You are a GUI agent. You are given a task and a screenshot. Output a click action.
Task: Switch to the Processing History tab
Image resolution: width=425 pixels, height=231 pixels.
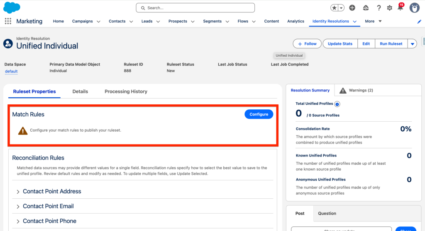pyautogui.click(x=126, y=91)
